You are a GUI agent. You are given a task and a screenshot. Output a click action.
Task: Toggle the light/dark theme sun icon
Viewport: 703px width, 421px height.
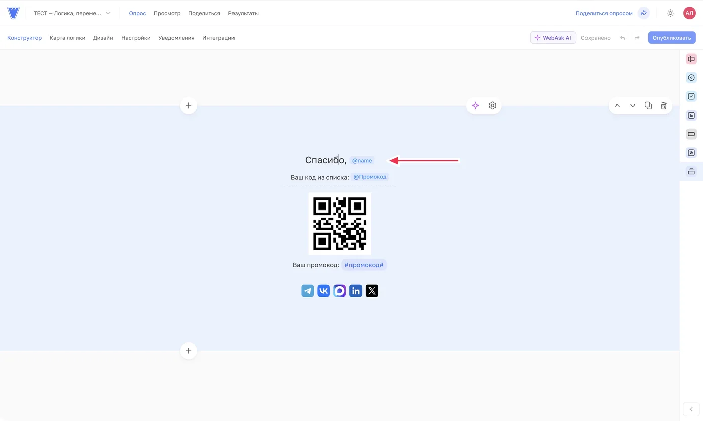670,13
